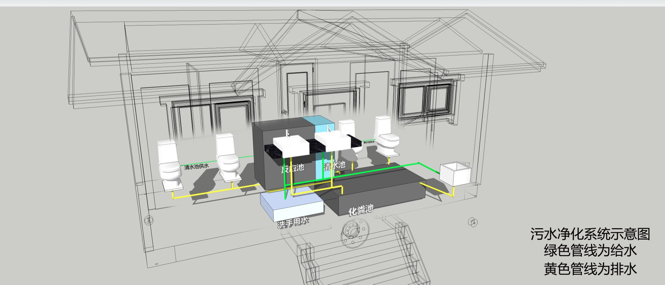Viewport: 665px width, 285px height.
Task: Click the faucet on the left basin
Action: tap(288, 134)
